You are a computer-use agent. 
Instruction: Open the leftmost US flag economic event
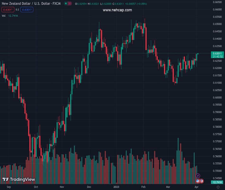point(198,181)
